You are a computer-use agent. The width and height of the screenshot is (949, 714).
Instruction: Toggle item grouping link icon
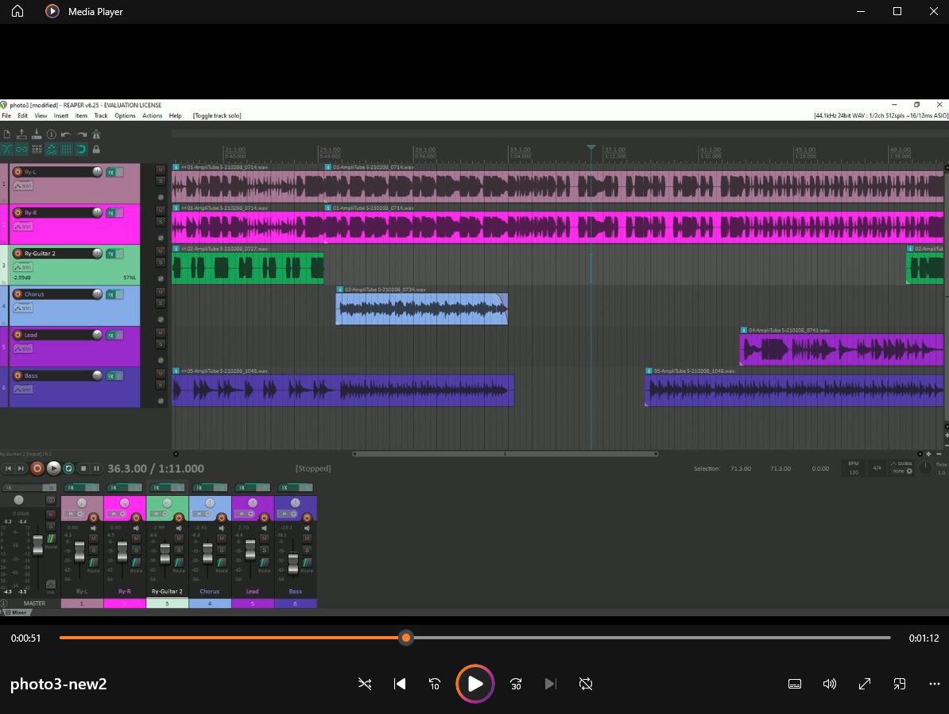(21, 149)
